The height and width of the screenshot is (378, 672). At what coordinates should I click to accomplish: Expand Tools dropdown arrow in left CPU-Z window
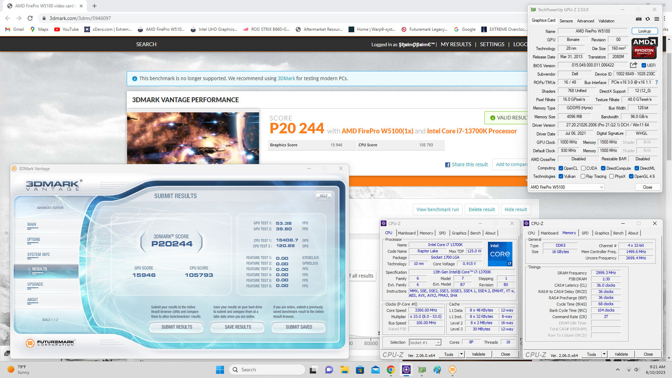pyautogui.click(x=461, y=354)
